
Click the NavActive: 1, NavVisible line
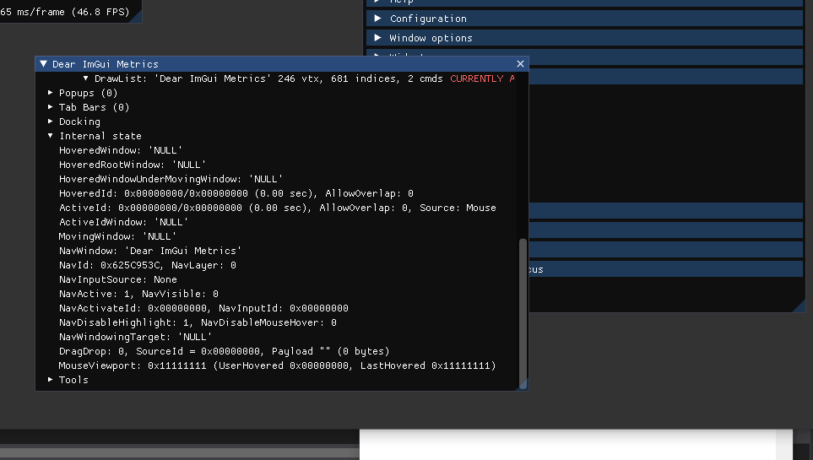138,294
